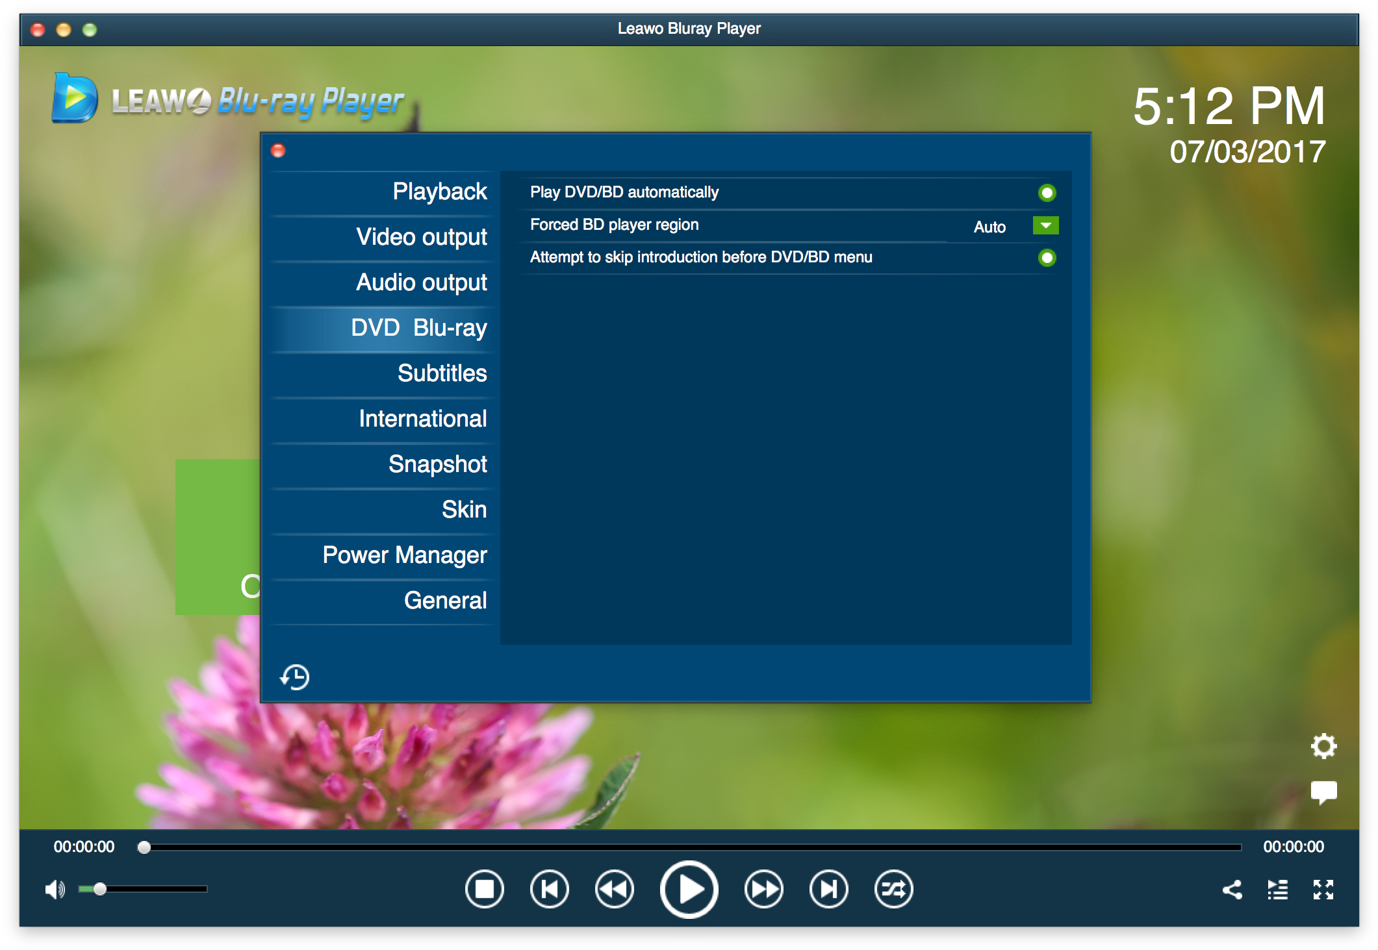Toggle Play DVD/BD automatically

tap(1047, 192)
